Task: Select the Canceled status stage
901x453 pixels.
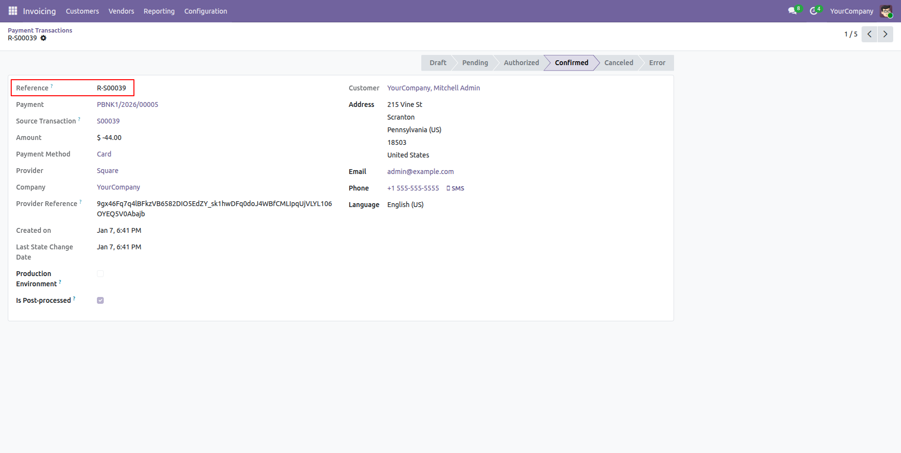Action: point(619,63)
